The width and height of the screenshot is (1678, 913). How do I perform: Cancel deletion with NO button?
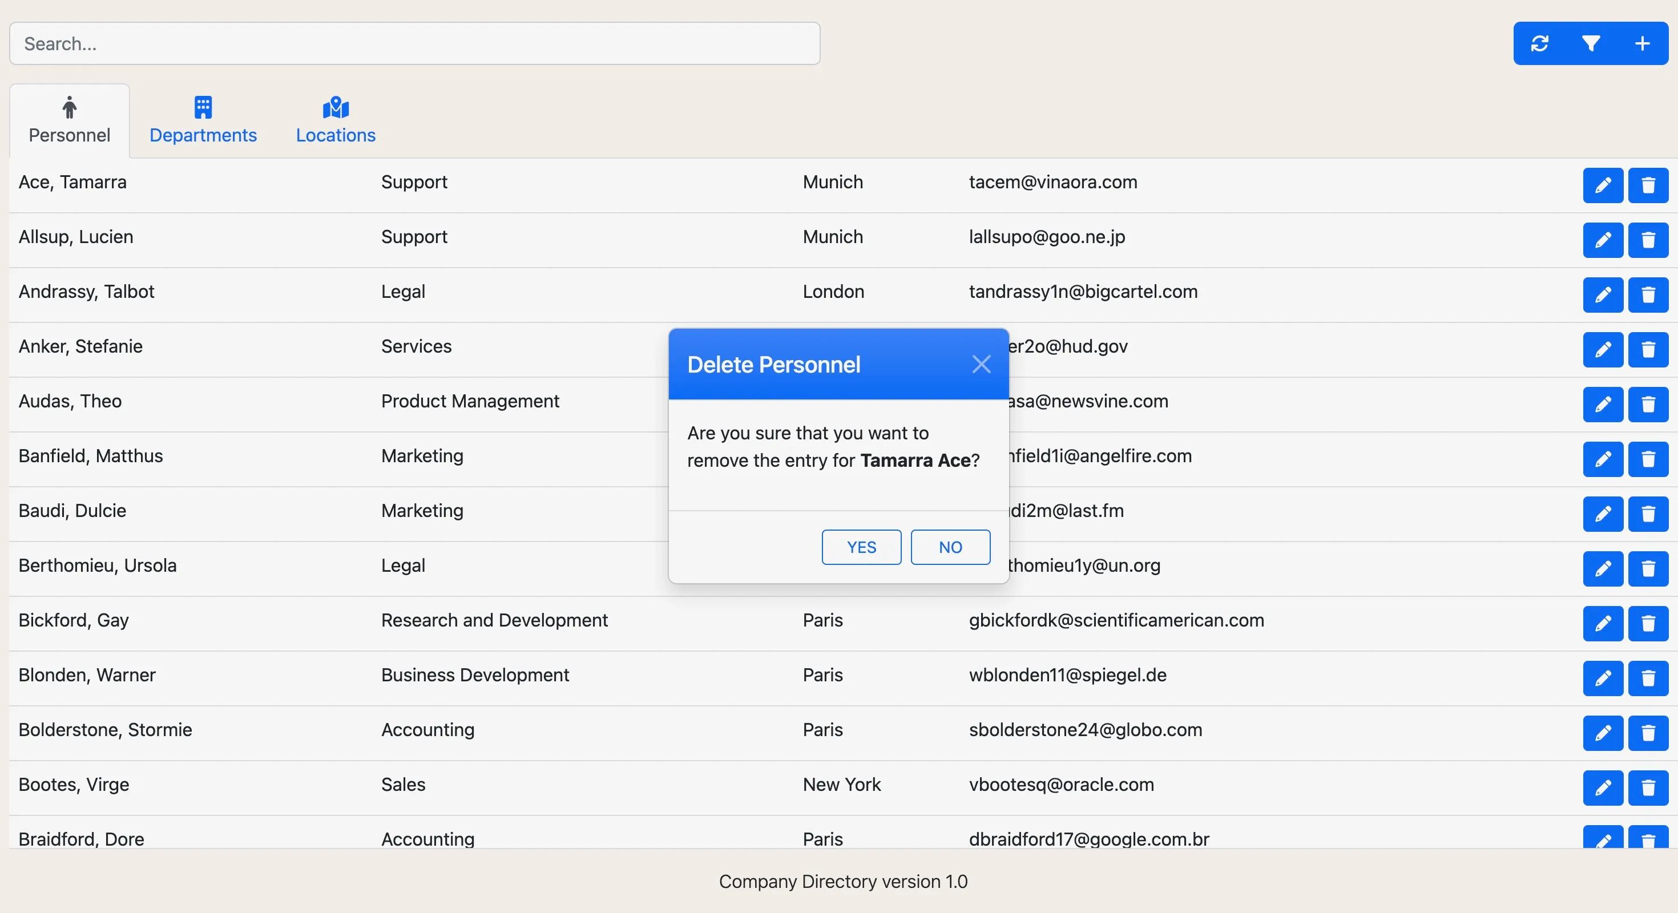(950, 547)
